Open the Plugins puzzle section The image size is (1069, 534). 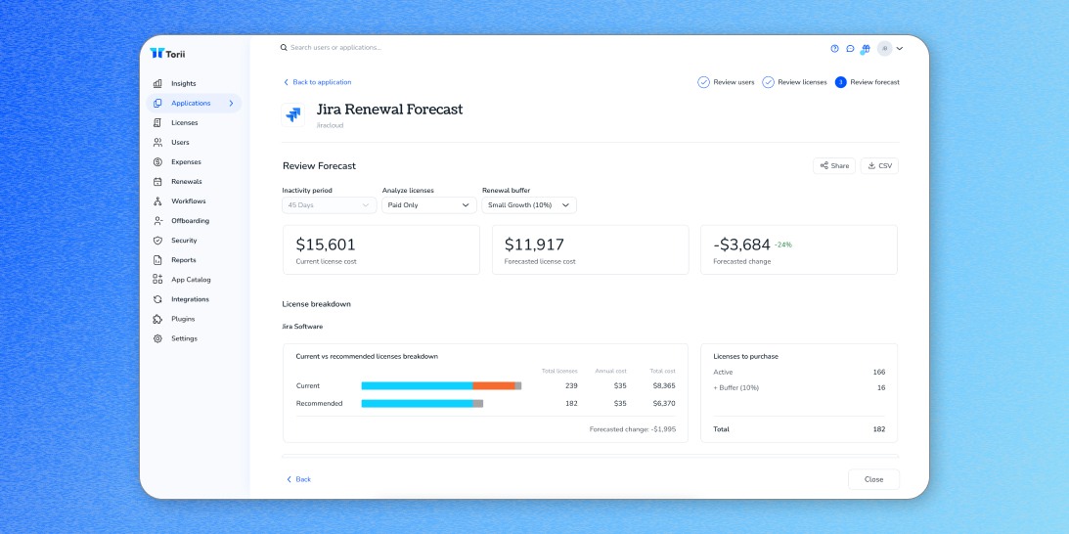(182, 319)
